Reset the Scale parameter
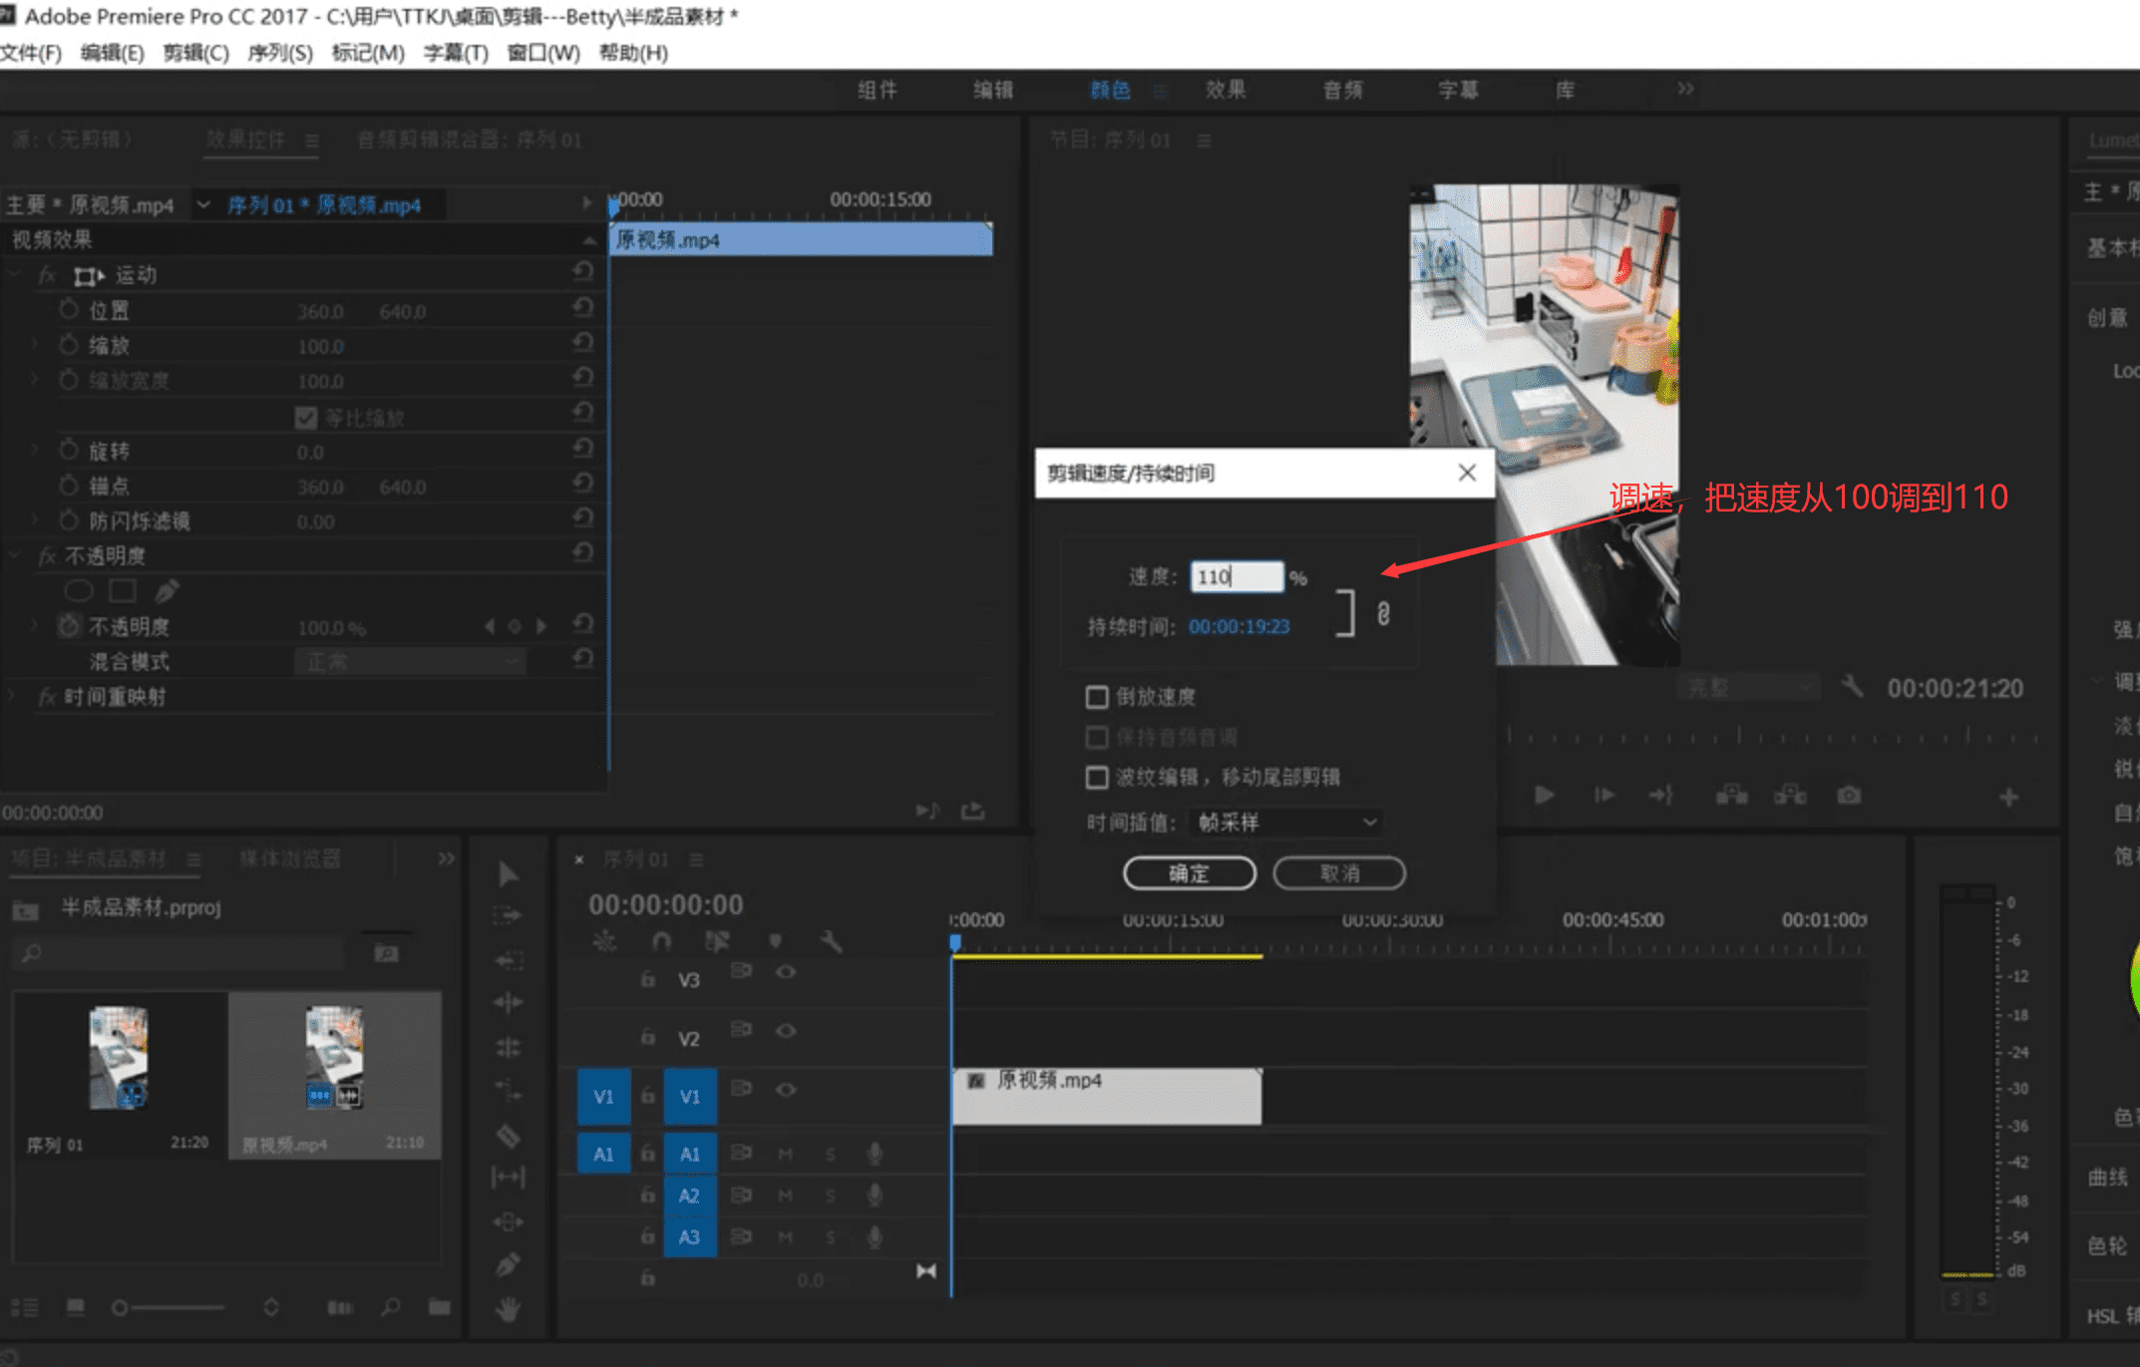 coord(584,343)
